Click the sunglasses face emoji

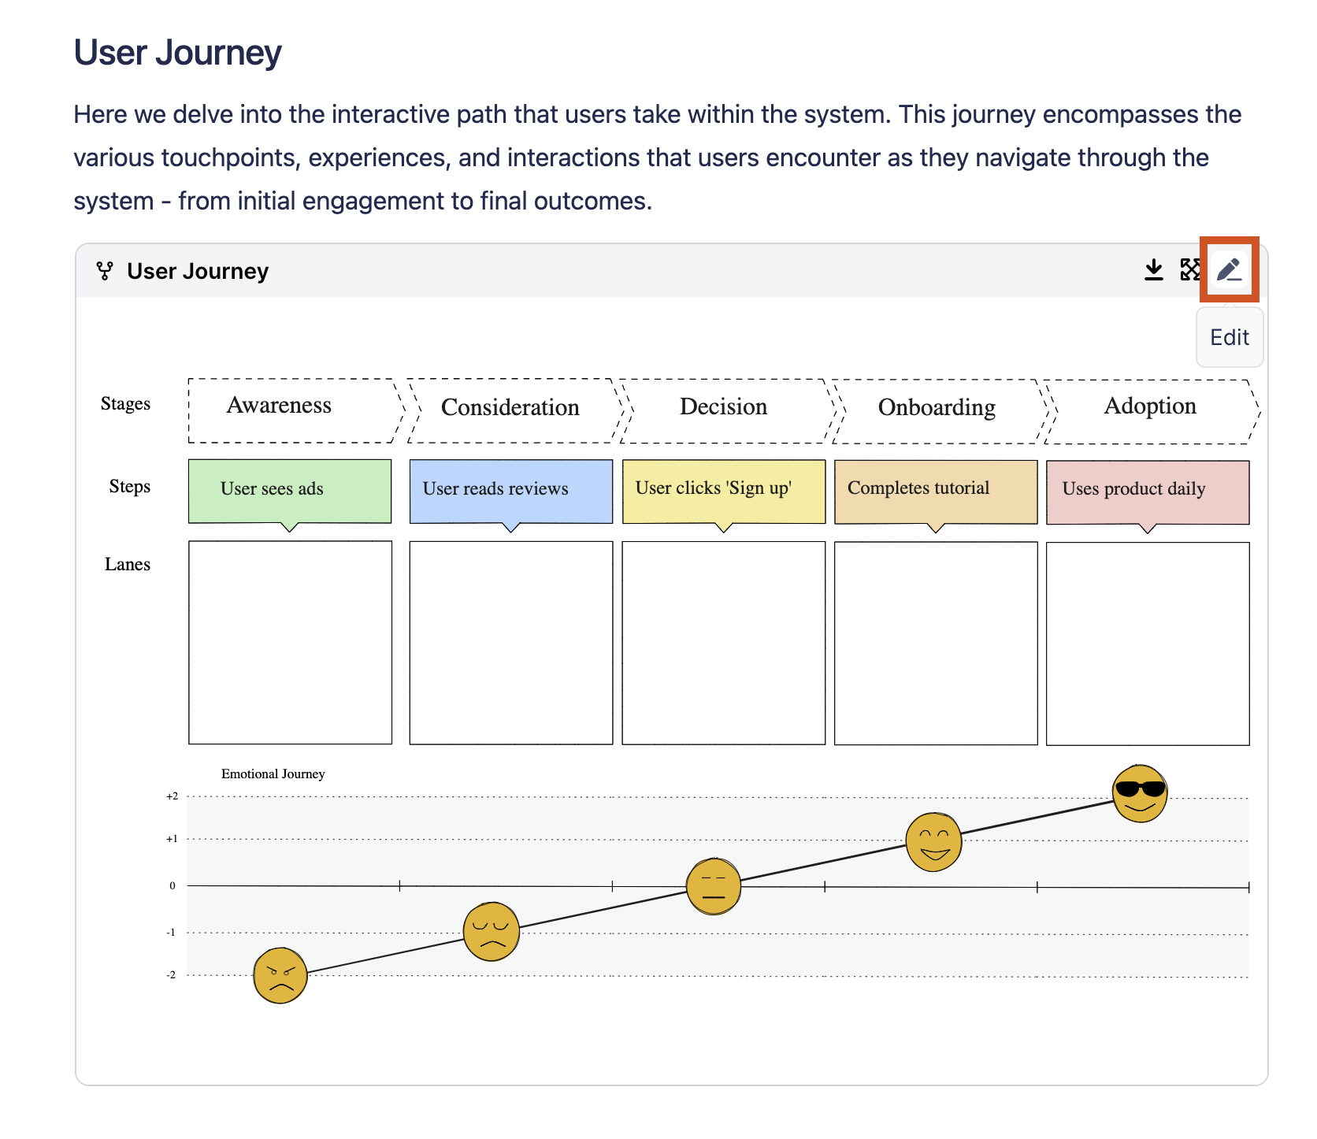coord(1139,793)
